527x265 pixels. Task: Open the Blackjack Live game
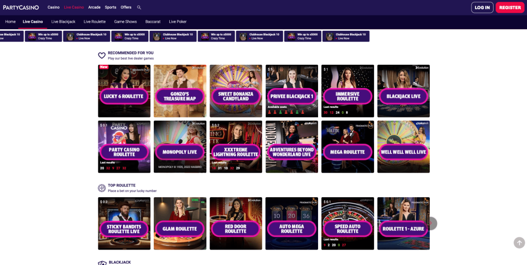tap(403, 91)
